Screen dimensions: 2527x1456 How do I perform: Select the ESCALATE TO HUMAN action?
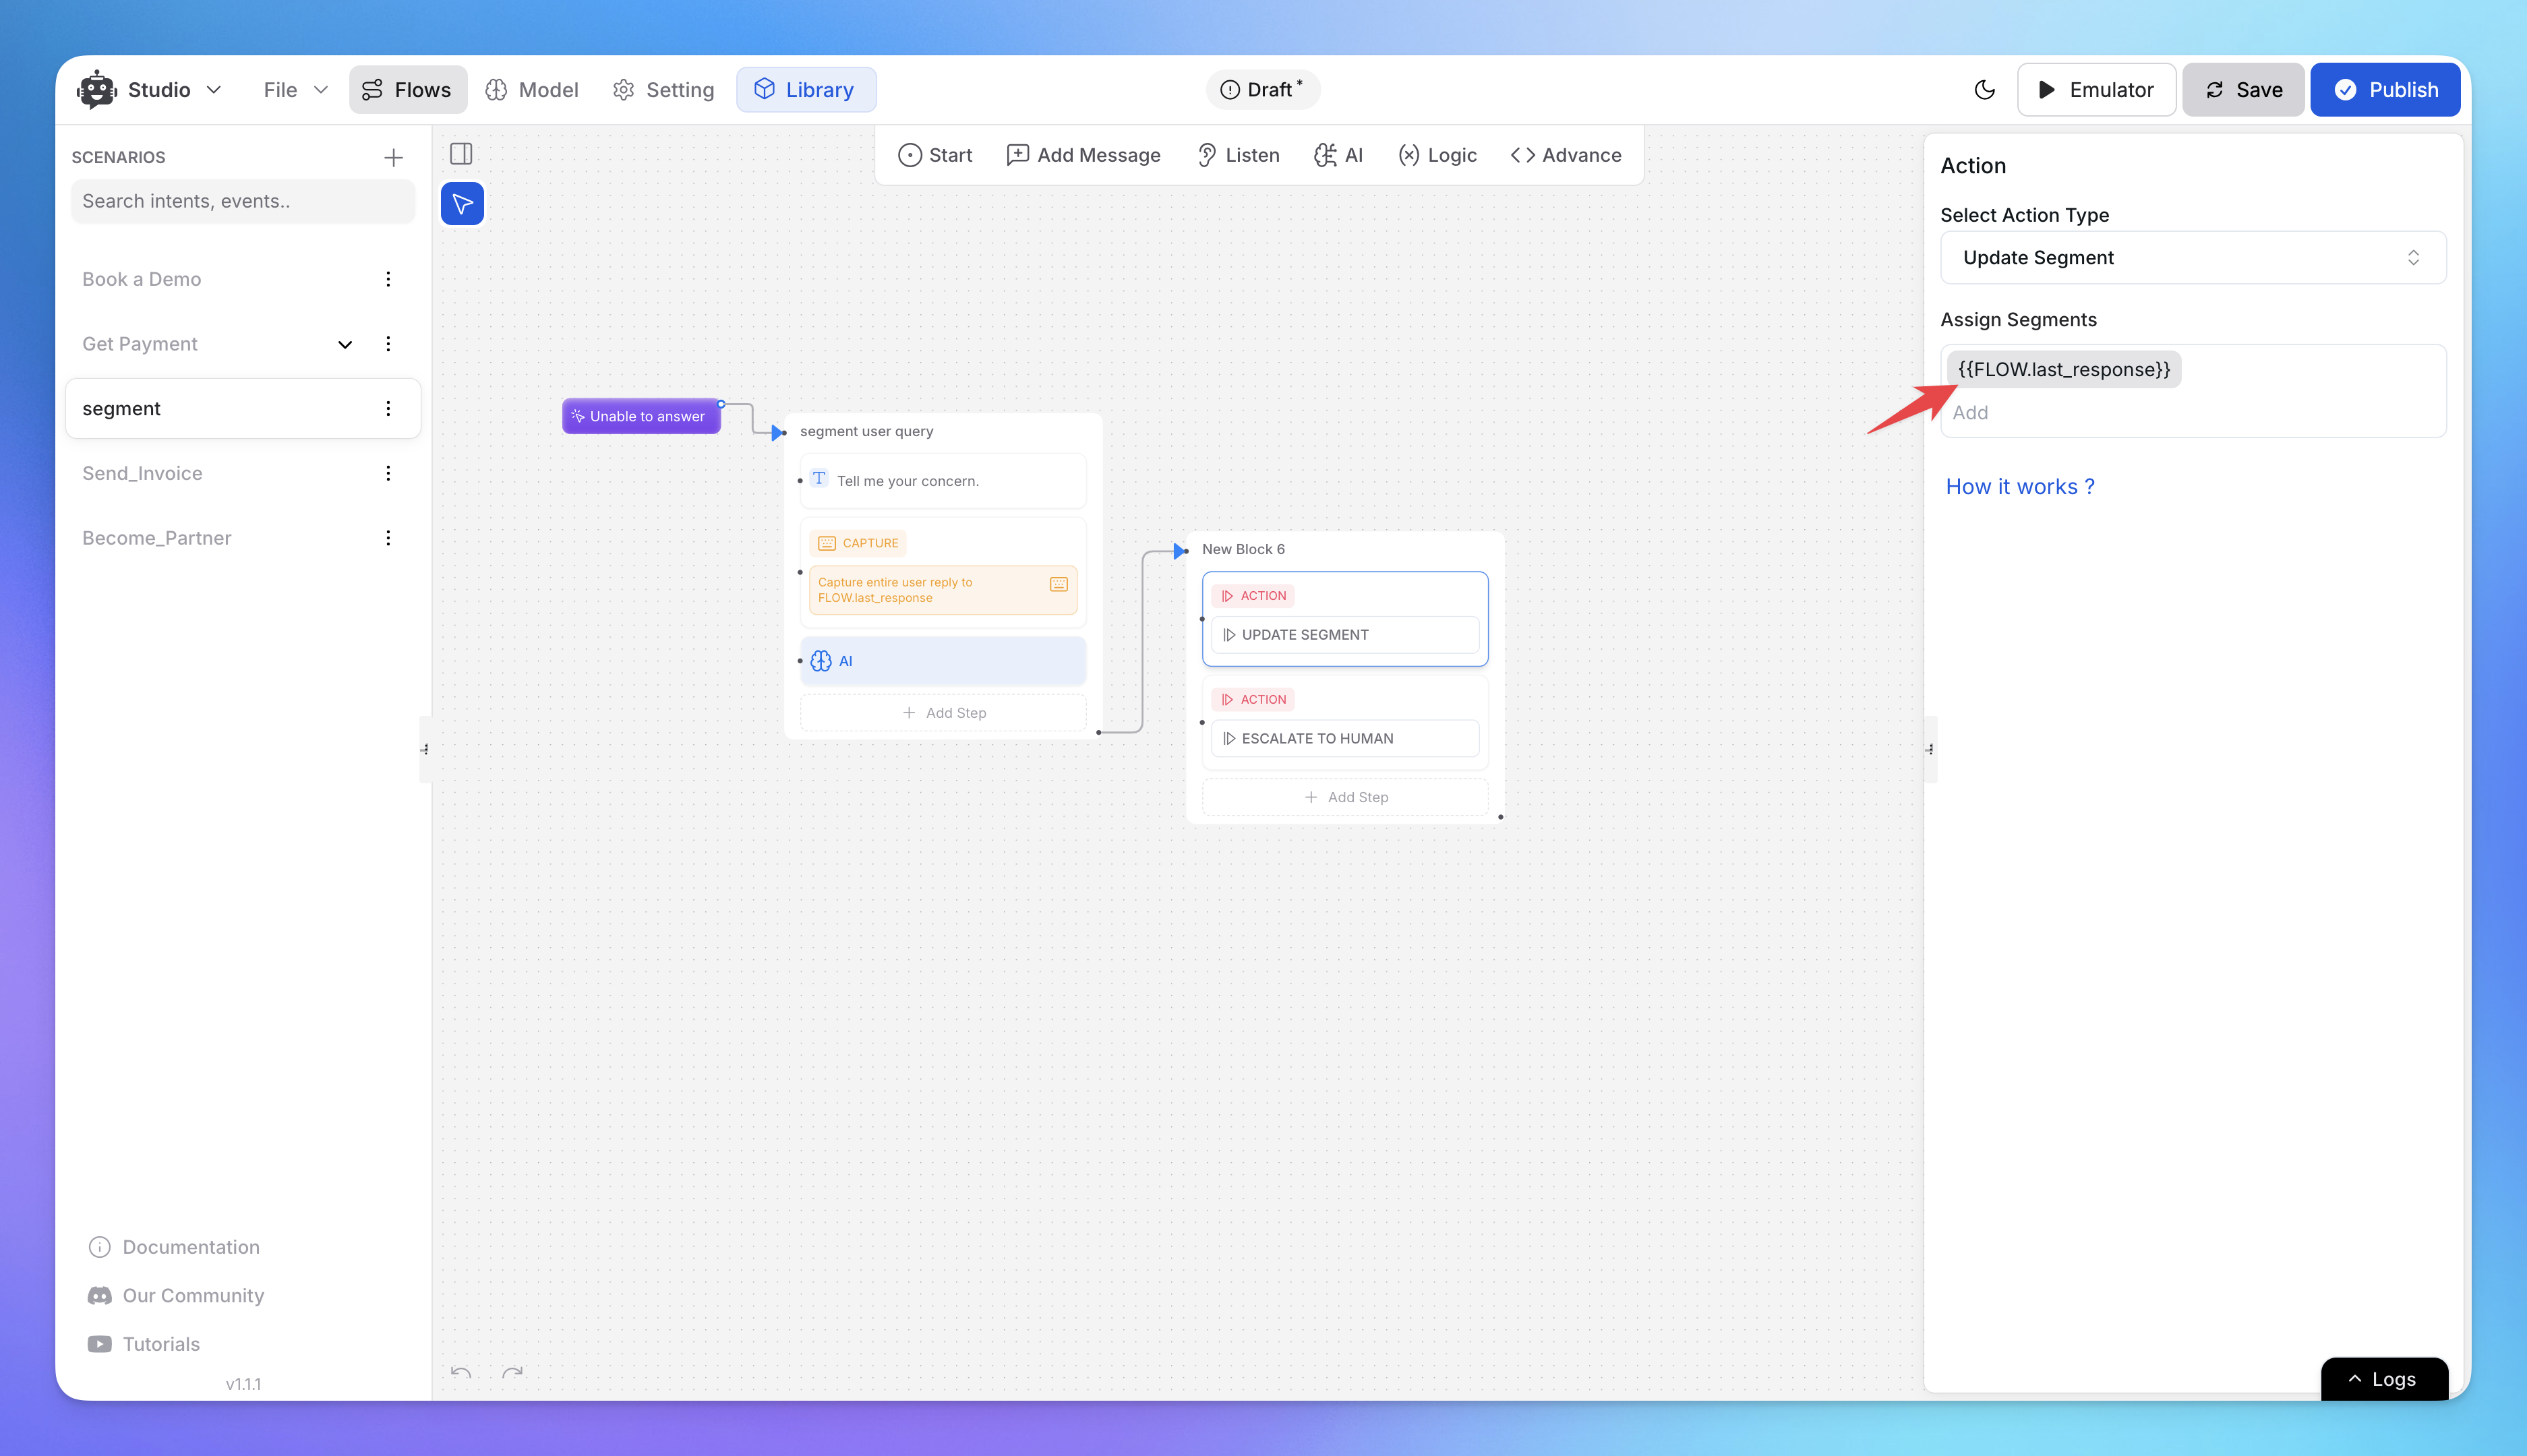1345,739
